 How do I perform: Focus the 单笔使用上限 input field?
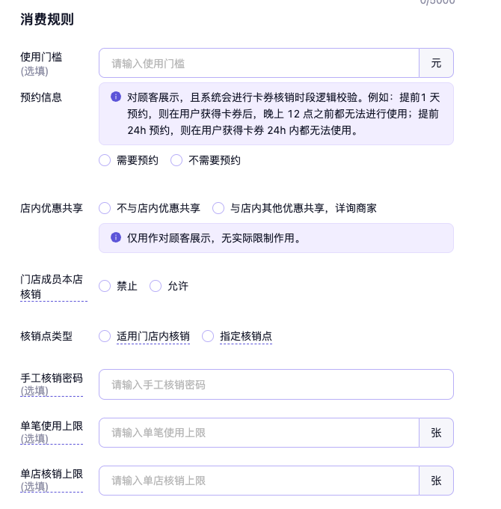point(259,433)
